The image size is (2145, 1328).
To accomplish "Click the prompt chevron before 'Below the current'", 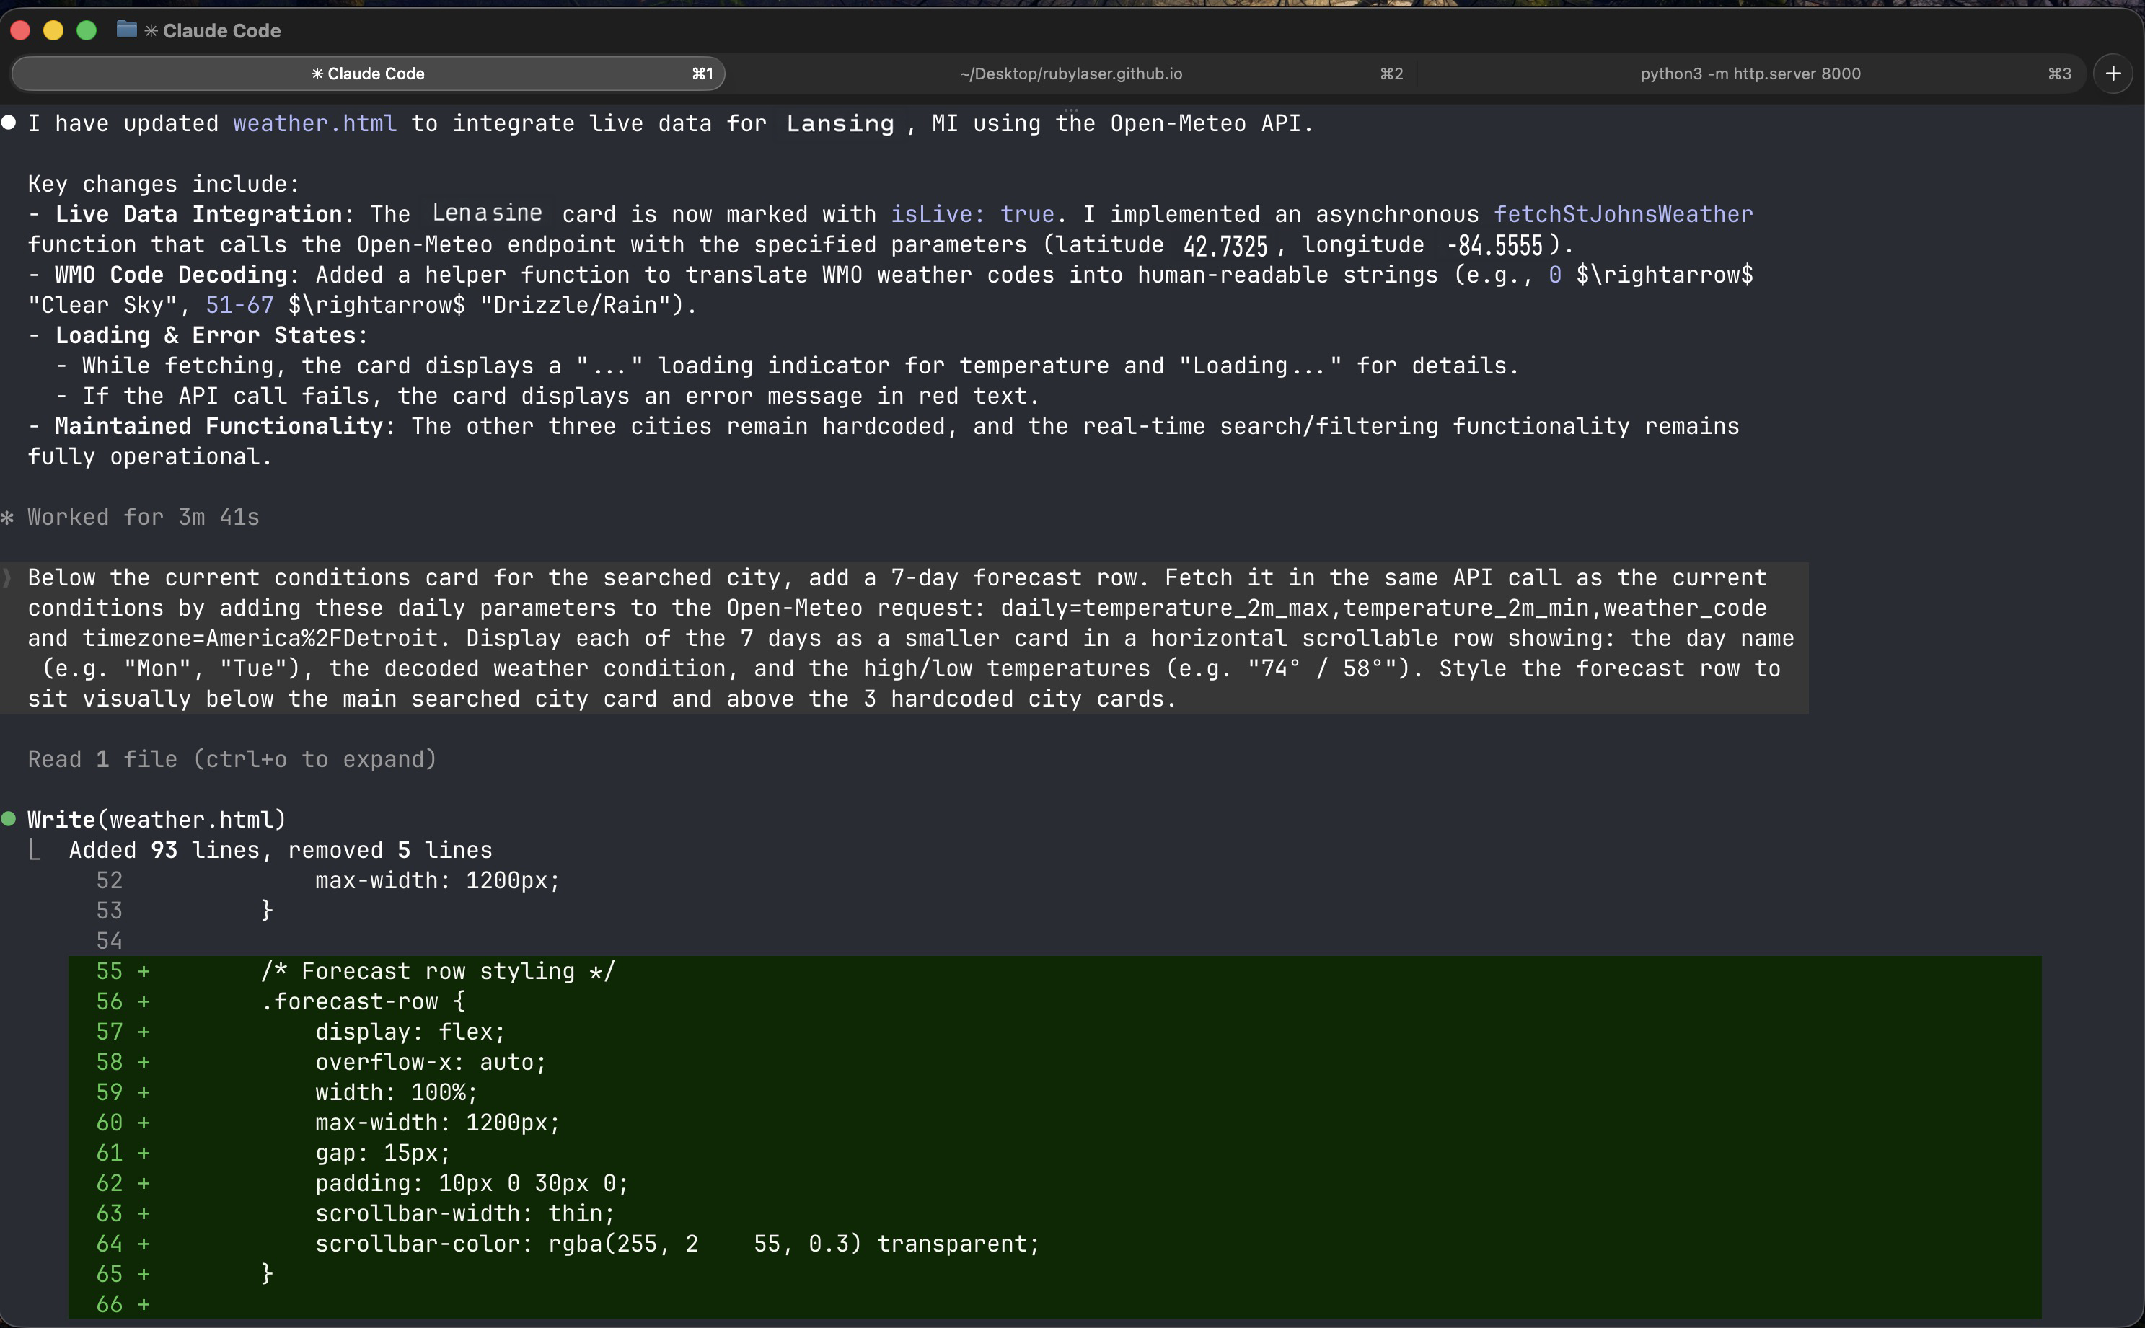I will click(7, 577).
